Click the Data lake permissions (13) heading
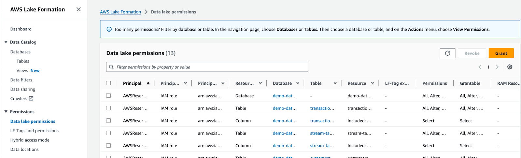 [x=141, y=53]
